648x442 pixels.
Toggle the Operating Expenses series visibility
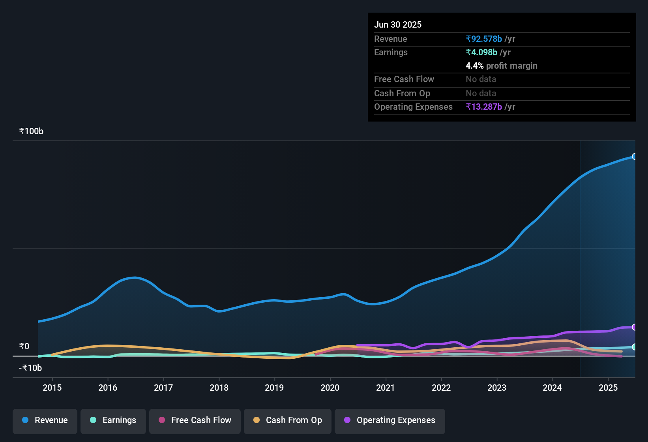[x=390, y=421]
